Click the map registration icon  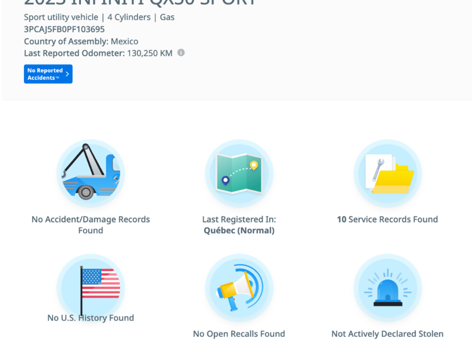click(239, 173)
